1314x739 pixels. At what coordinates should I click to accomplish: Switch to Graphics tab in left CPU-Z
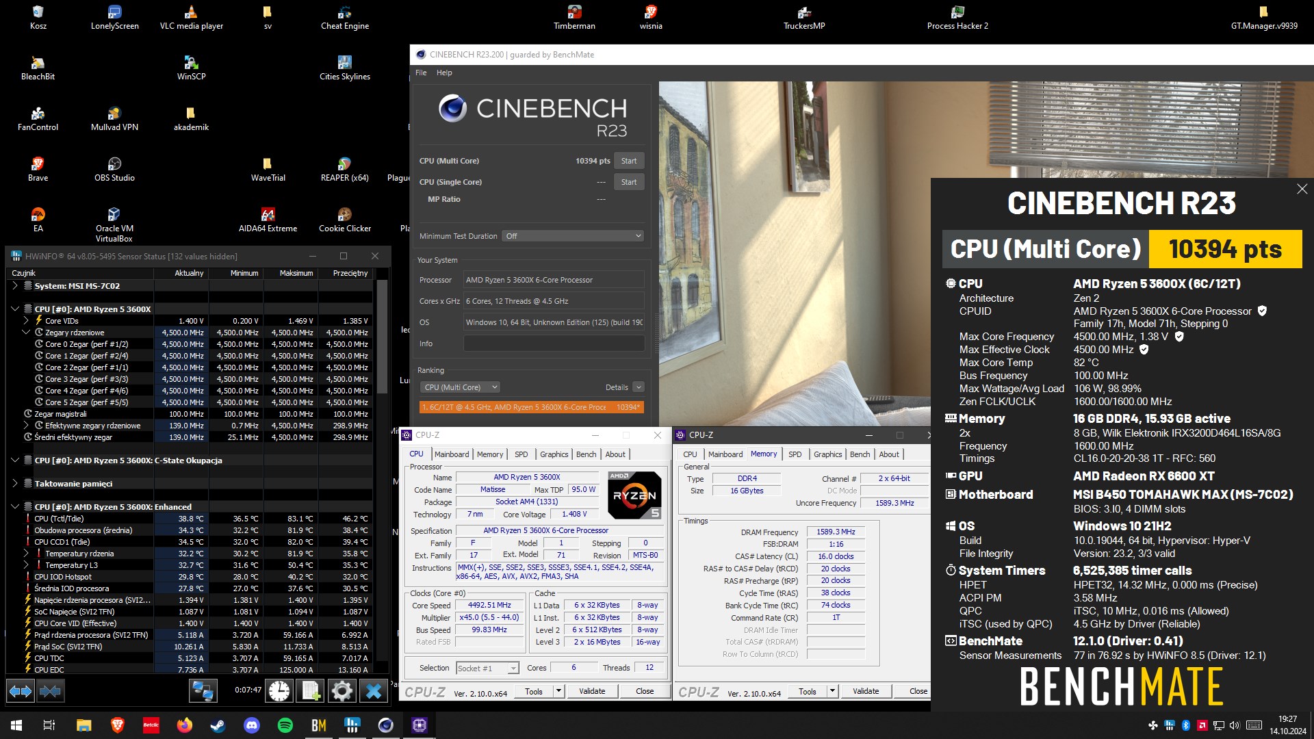click(x=554, y=454)
